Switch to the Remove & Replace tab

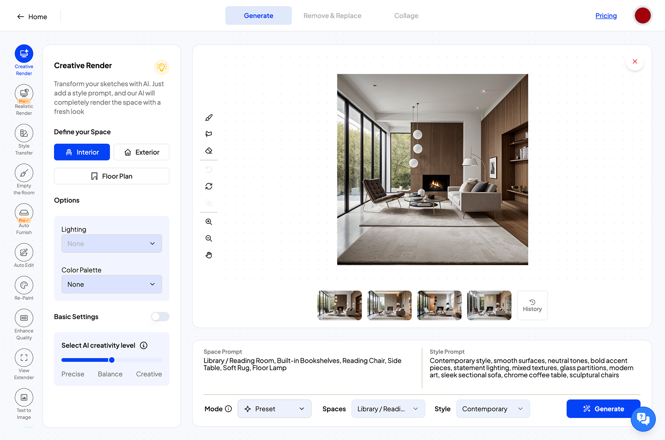tap(332, 16)
